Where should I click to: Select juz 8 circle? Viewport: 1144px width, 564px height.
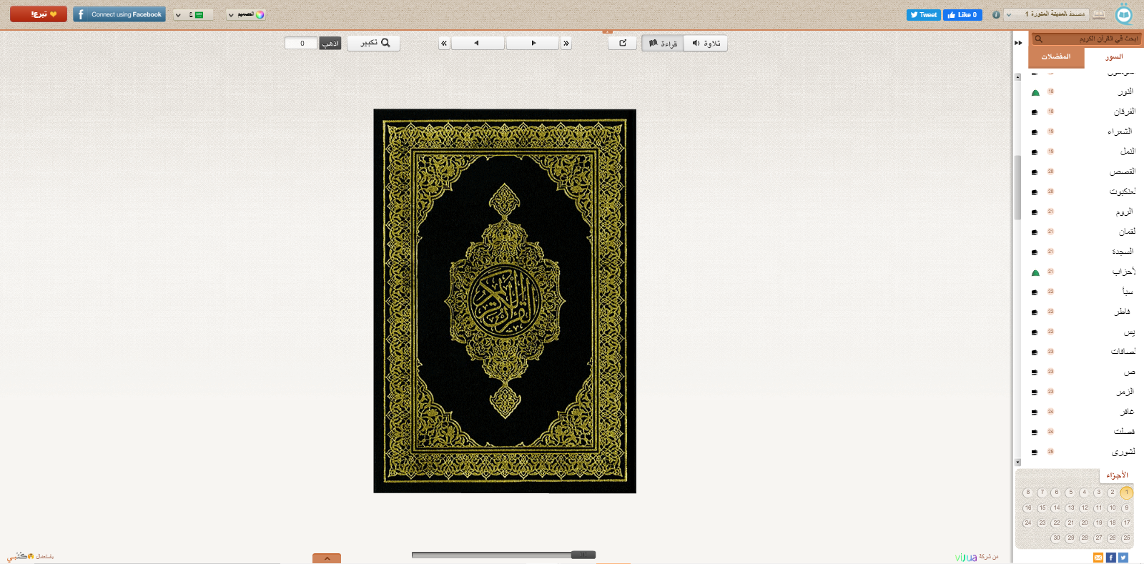(x=1027, y=493)
